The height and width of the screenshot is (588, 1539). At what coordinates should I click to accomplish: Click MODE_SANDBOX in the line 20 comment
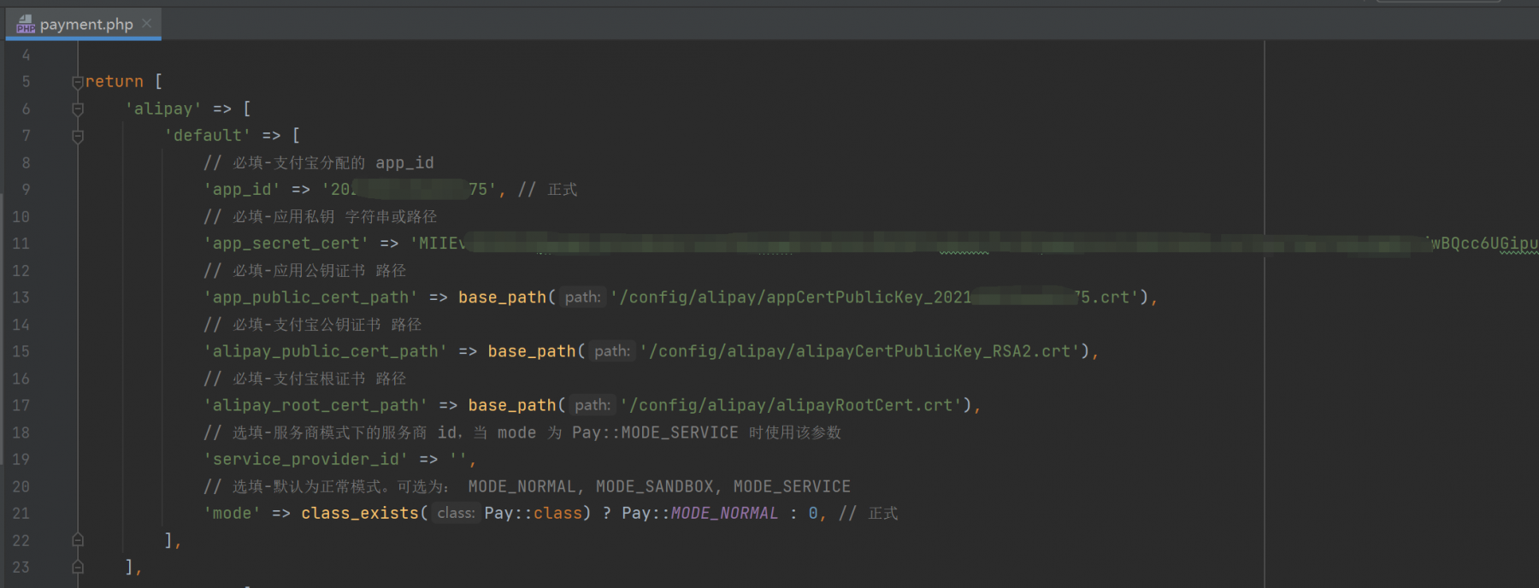[x=655, y=486]
